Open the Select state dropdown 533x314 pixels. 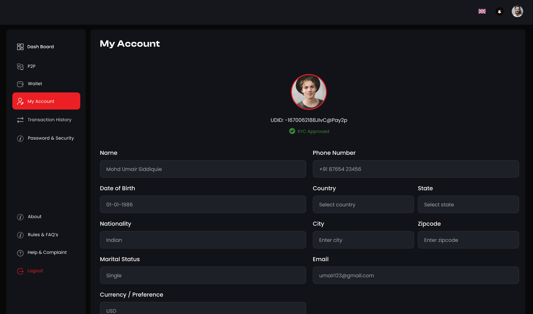pyautogui.click(x=468, y=204)
